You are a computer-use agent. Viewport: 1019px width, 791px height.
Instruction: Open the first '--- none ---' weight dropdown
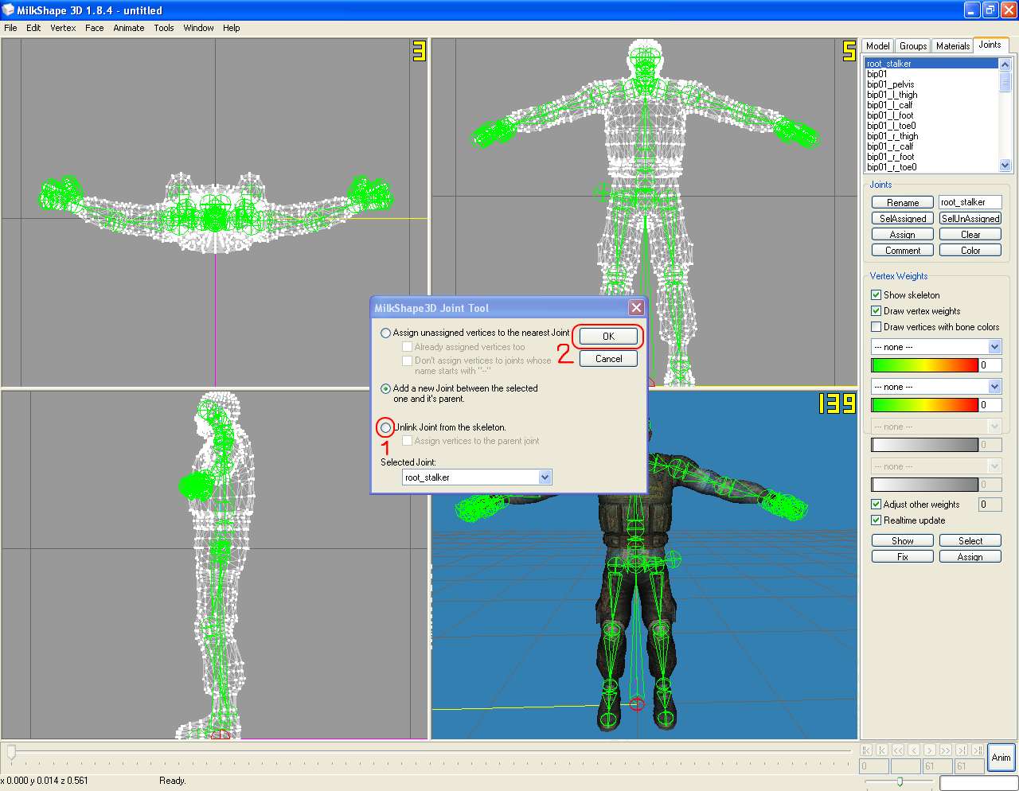(994, 347)
